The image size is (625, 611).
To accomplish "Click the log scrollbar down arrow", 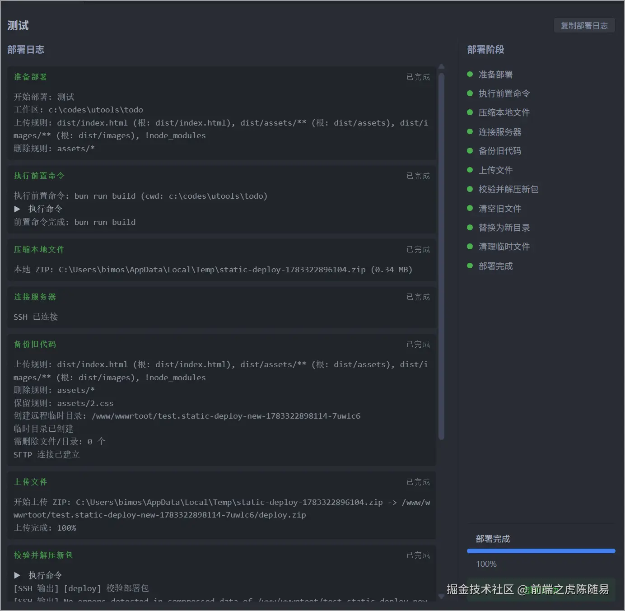I will point(442,597).
